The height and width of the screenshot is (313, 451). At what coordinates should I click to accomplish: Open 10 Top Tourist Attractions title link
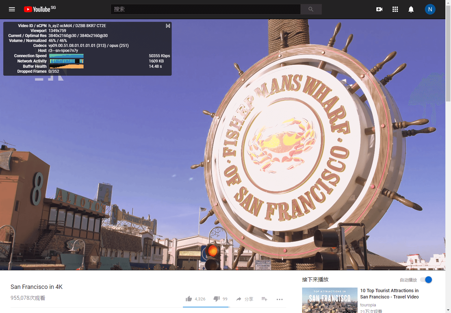390,294
